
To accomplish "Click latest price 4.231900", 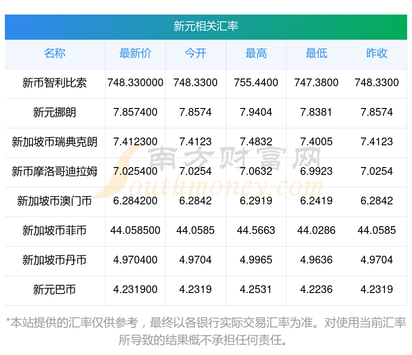I will pos(135,290).
